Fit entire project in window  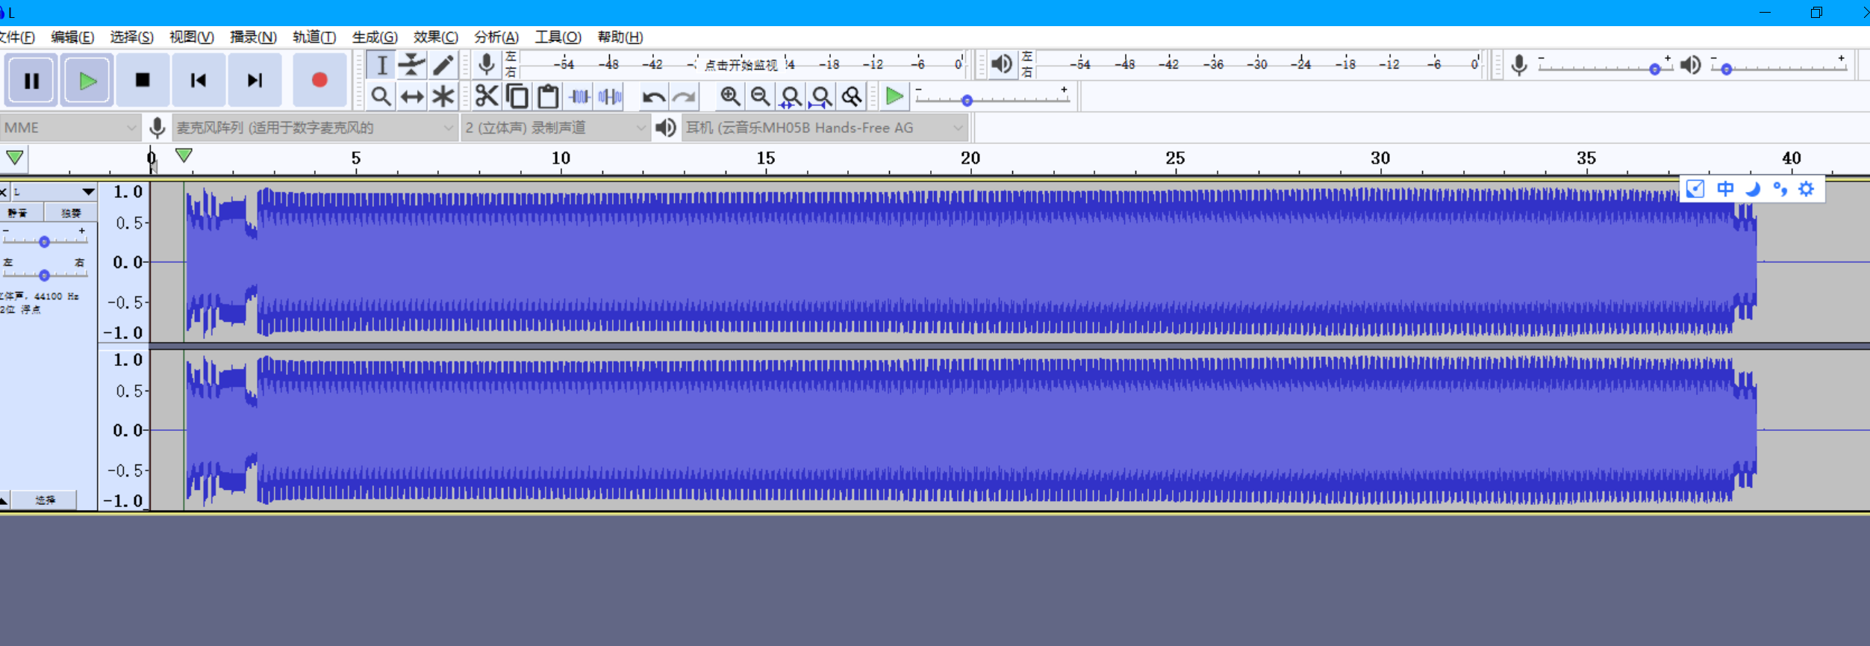point(822,96)
